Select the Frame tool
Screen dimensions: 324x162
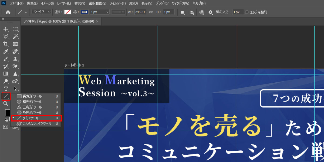tap(15, 44)
